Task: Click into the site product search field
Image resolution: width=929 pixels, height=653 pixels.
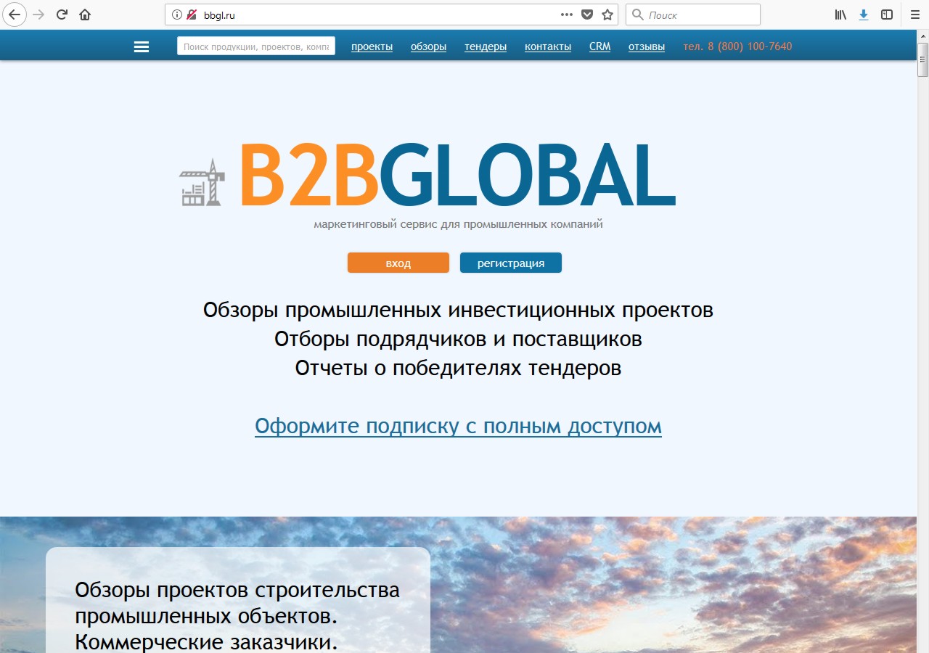Action: click(255, 46)
